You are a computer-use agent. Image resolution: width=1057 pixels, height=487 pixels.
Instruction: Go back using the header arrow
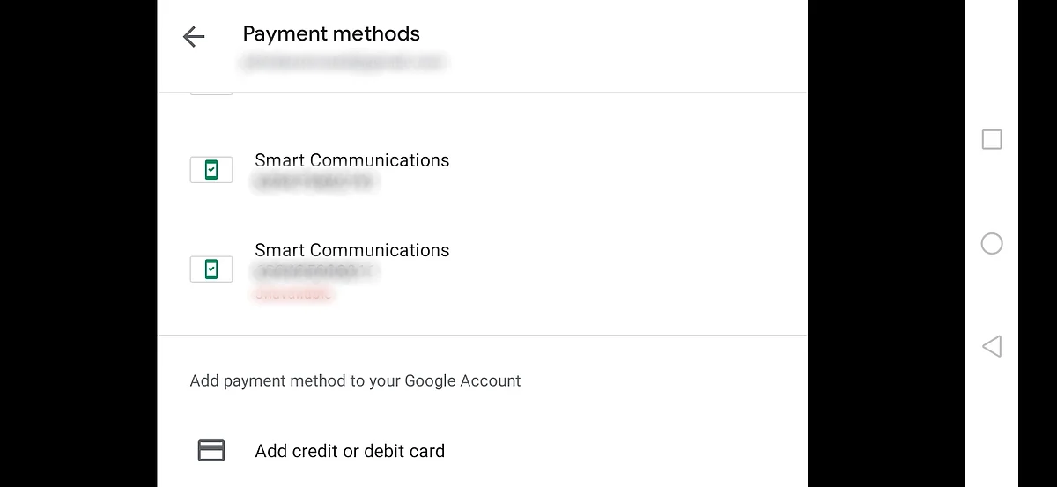coord(194,36)
